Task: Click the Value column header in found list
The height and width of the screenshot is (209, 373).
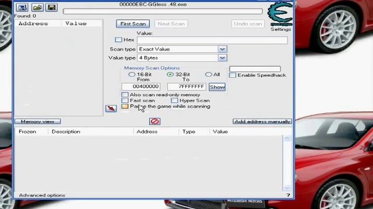Action: 82,23
